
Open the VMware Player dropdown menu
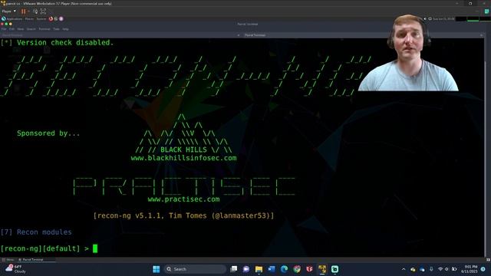point(8,11)
